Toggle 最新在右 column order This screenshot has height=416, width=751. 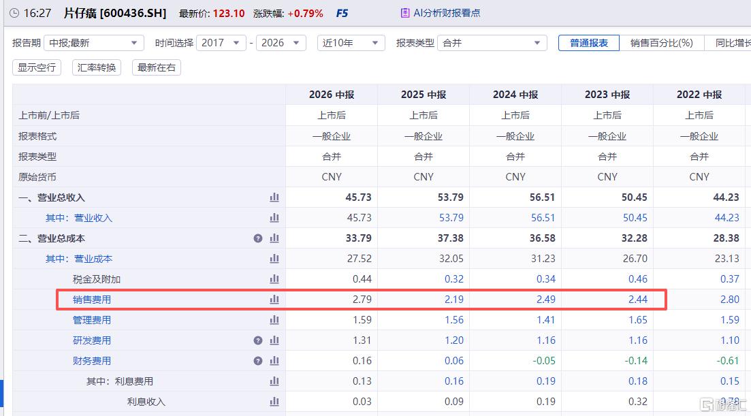click(x=156, y=67)
